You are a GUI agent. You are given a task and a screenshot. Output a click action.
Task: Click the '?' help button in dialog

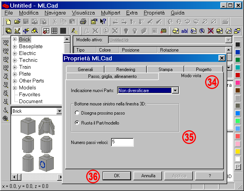click(x=210, y=176)
